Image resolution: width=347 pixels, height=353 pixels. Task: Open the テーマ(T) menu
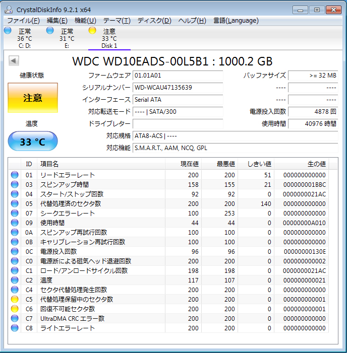click(x=117, y=21)
